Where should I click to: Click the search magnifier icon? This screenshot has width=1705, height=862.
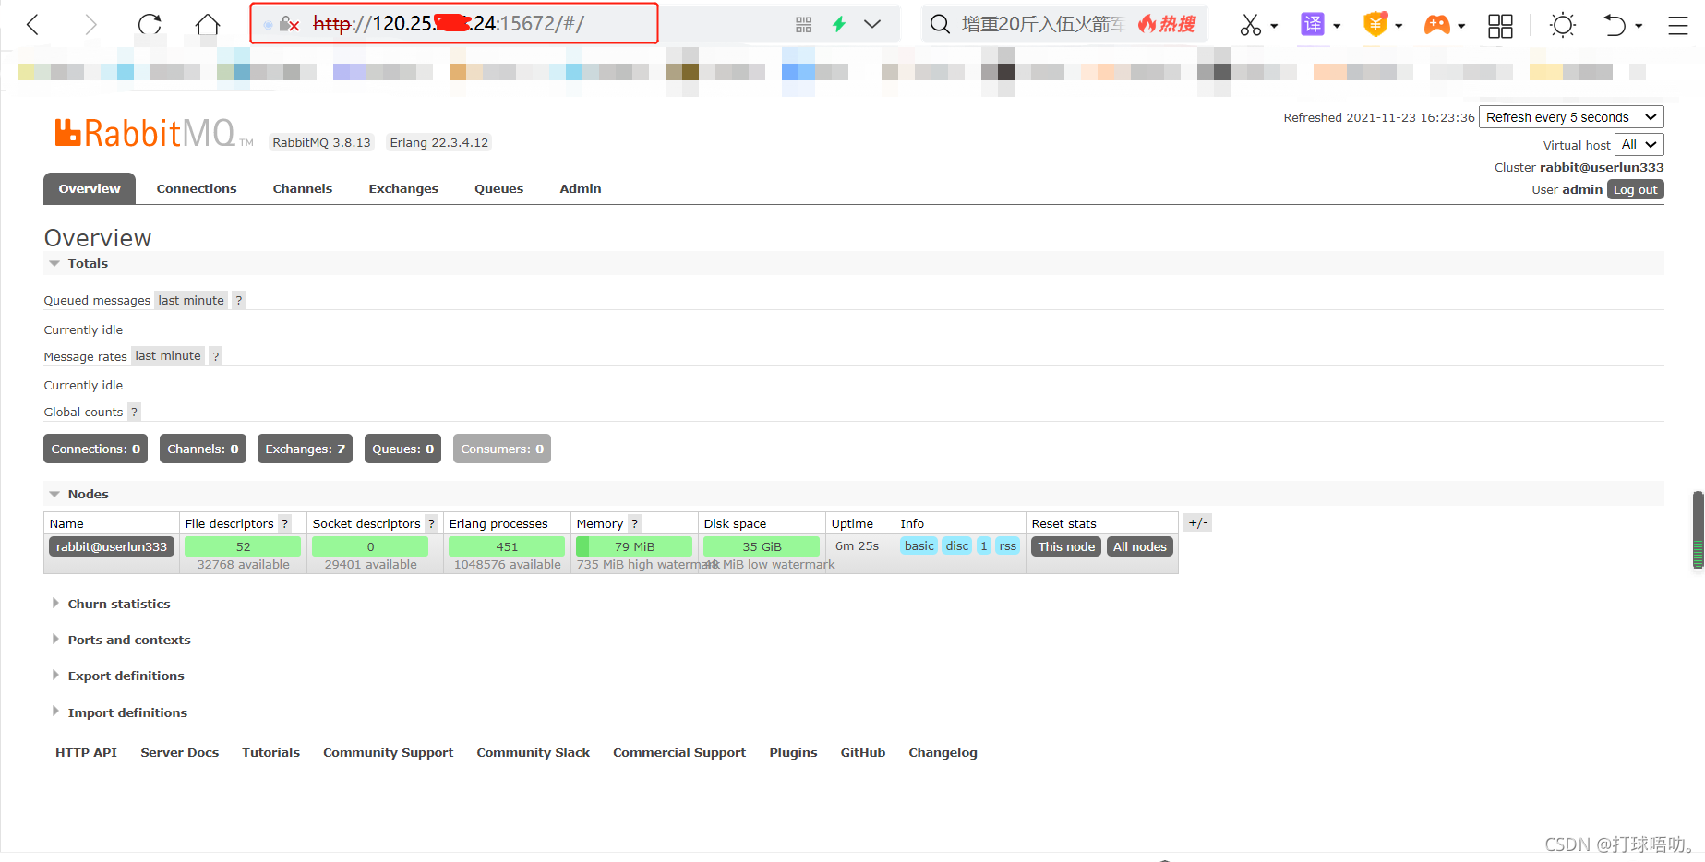(940, 24)
